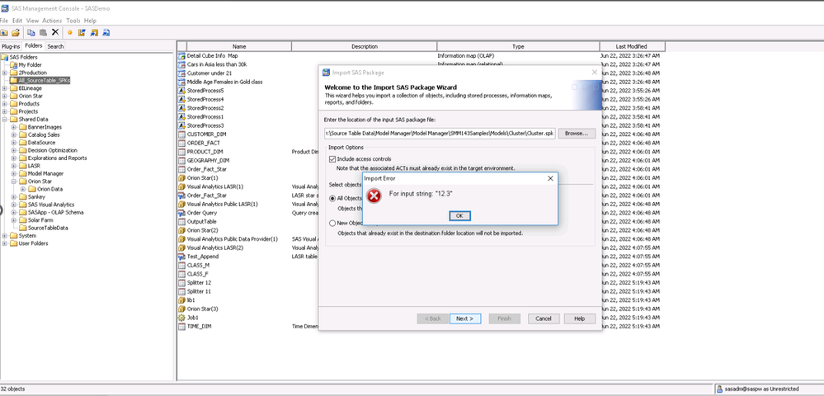Click the Orion Star(1) library icon
The height and width of the screenshot is (396, 824).
pos(181,177)
